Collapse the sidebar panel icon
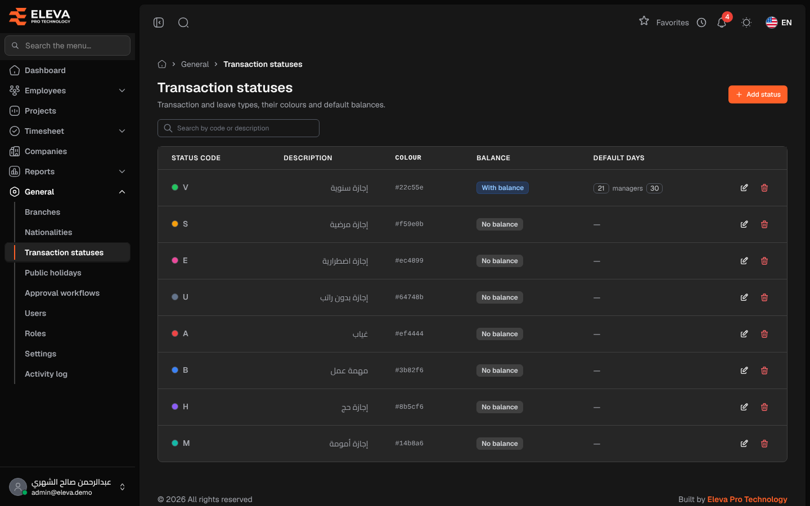 pos(159,22)
